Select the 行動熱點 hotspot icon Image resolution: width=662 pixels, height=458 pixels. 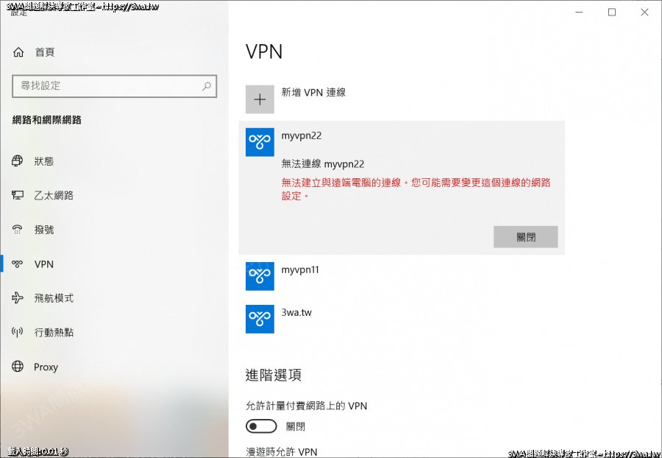tap(18, 332)
